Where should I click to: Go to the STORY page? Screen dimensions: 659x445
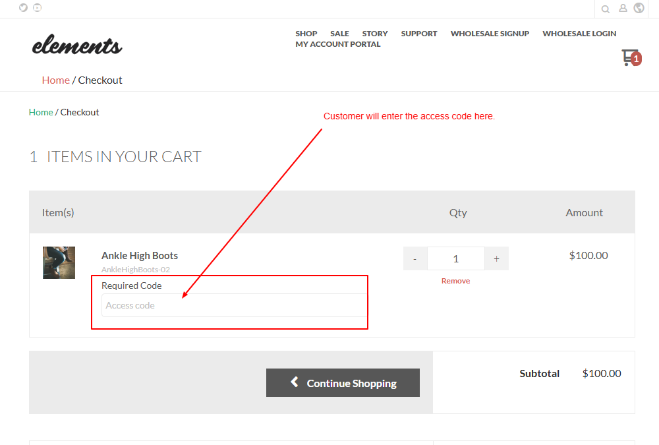(x=375, y=34)
